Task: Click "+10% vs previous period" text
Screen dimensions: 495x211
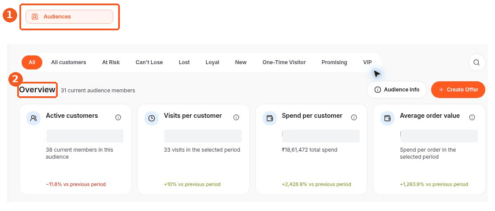Action: pos(192,184)
